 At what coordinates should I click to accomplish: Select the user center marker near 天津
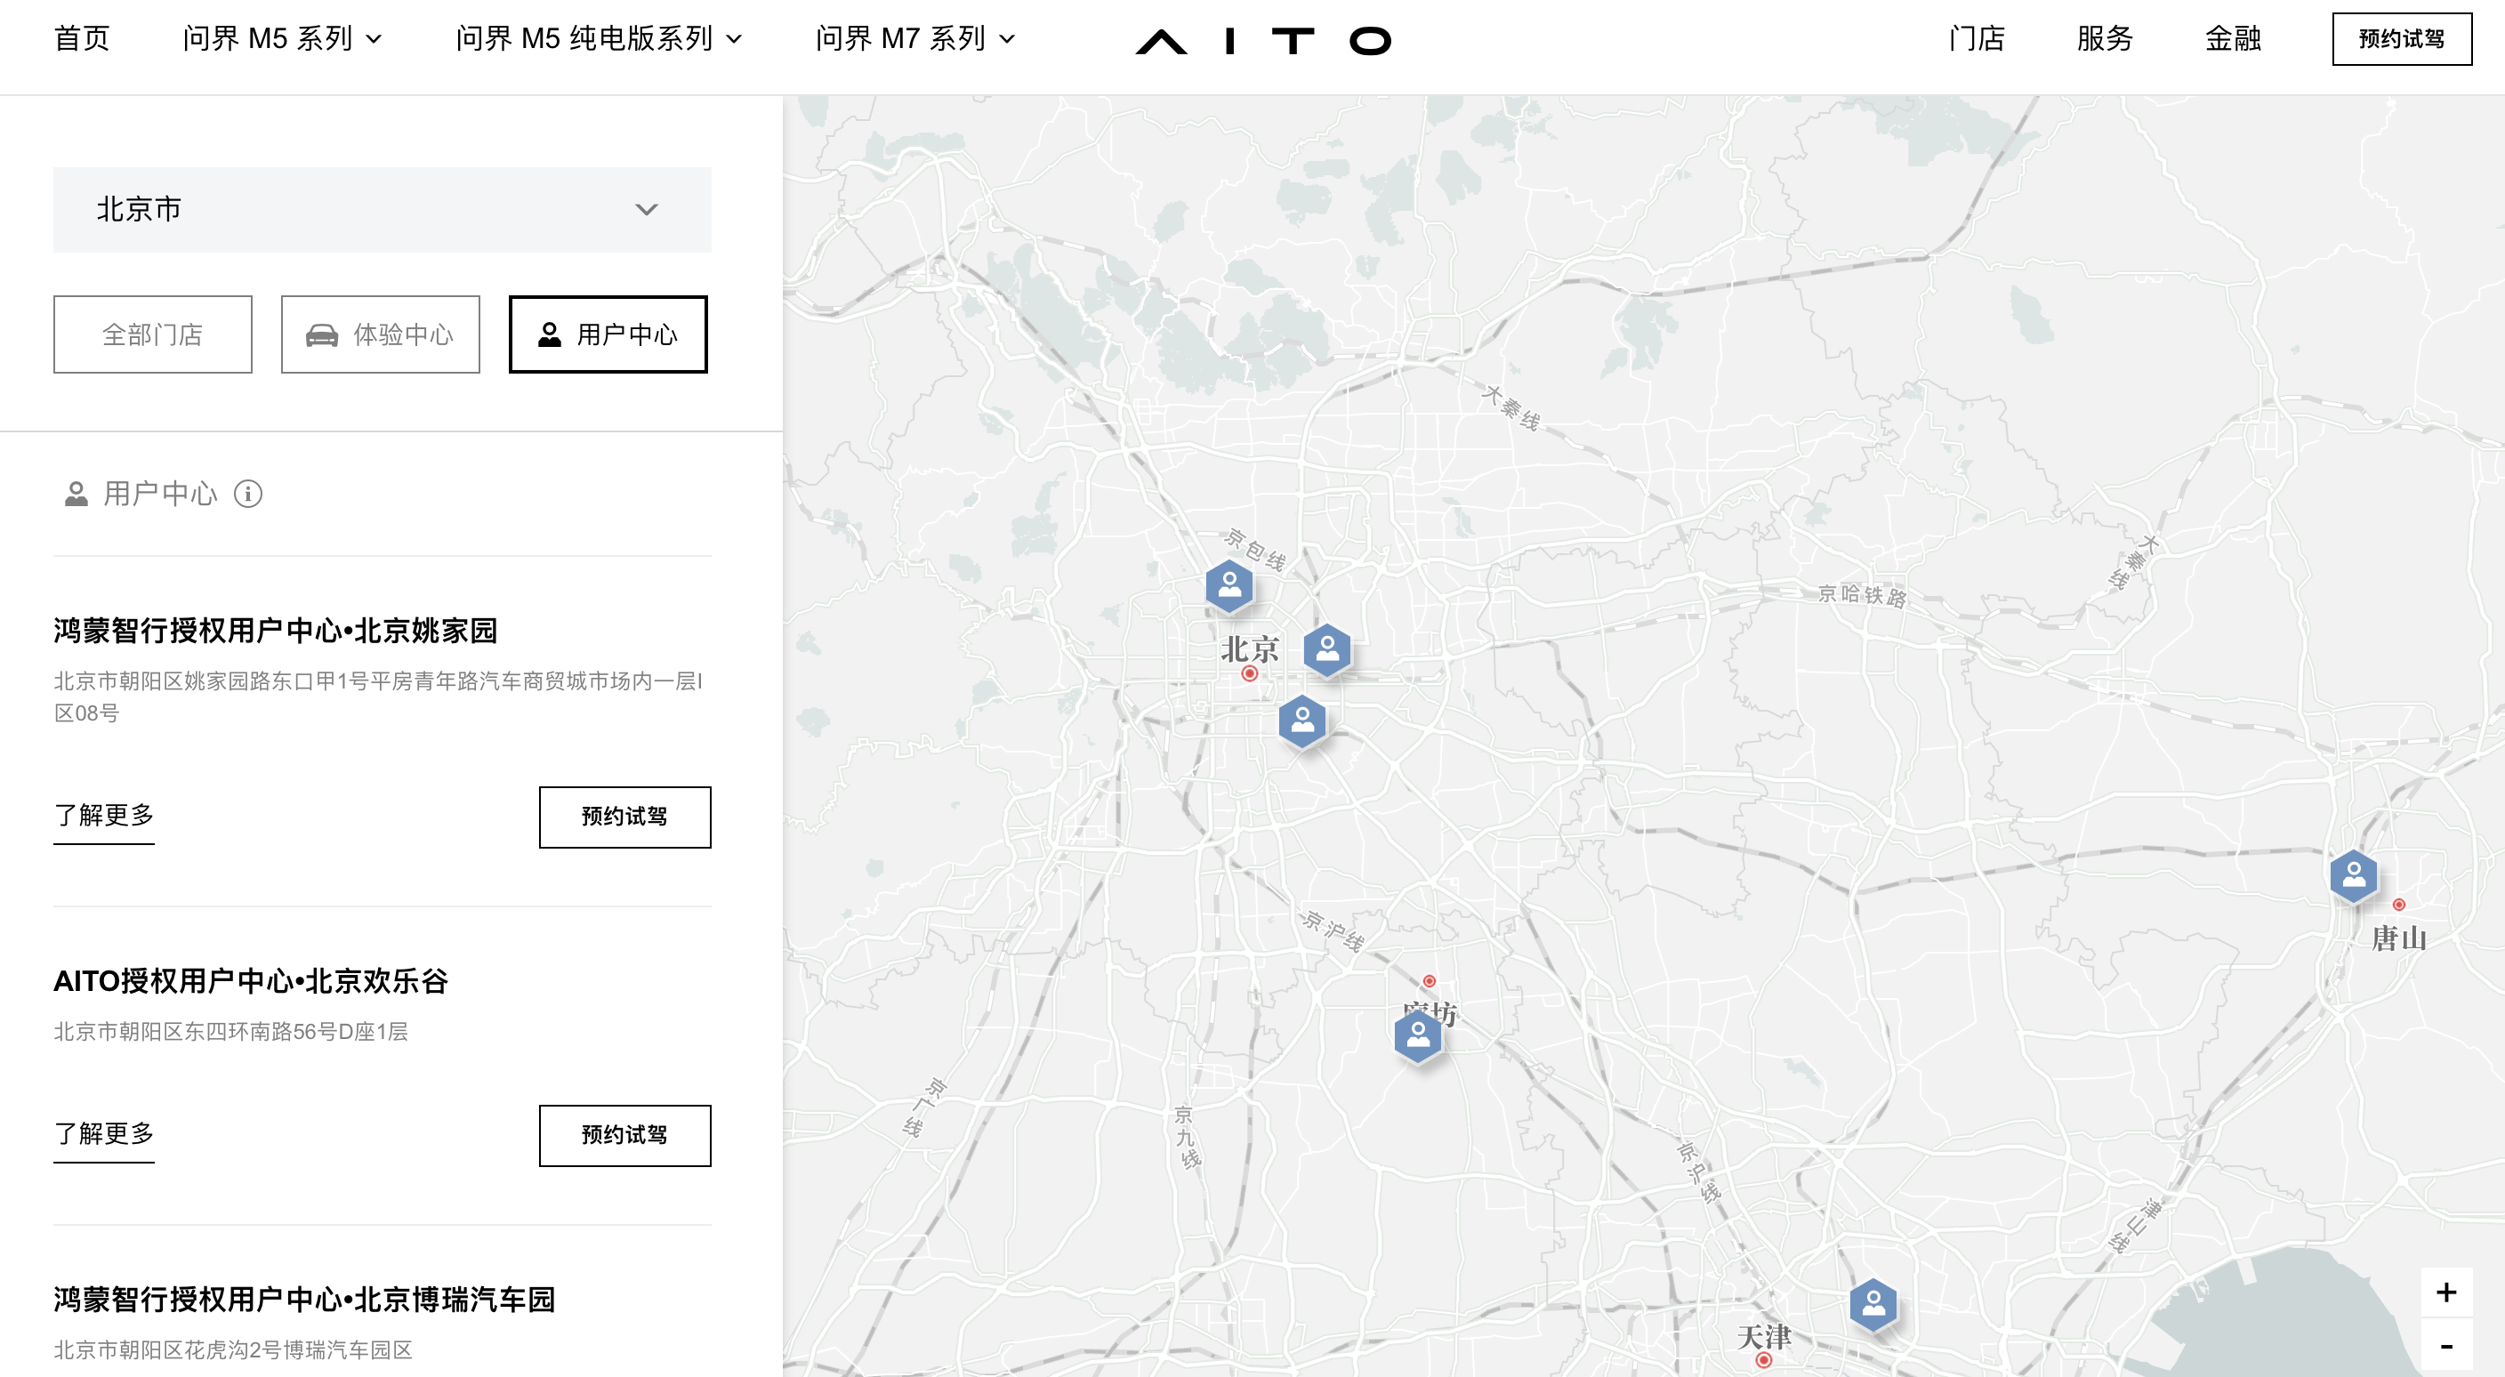[1874, 1304]
